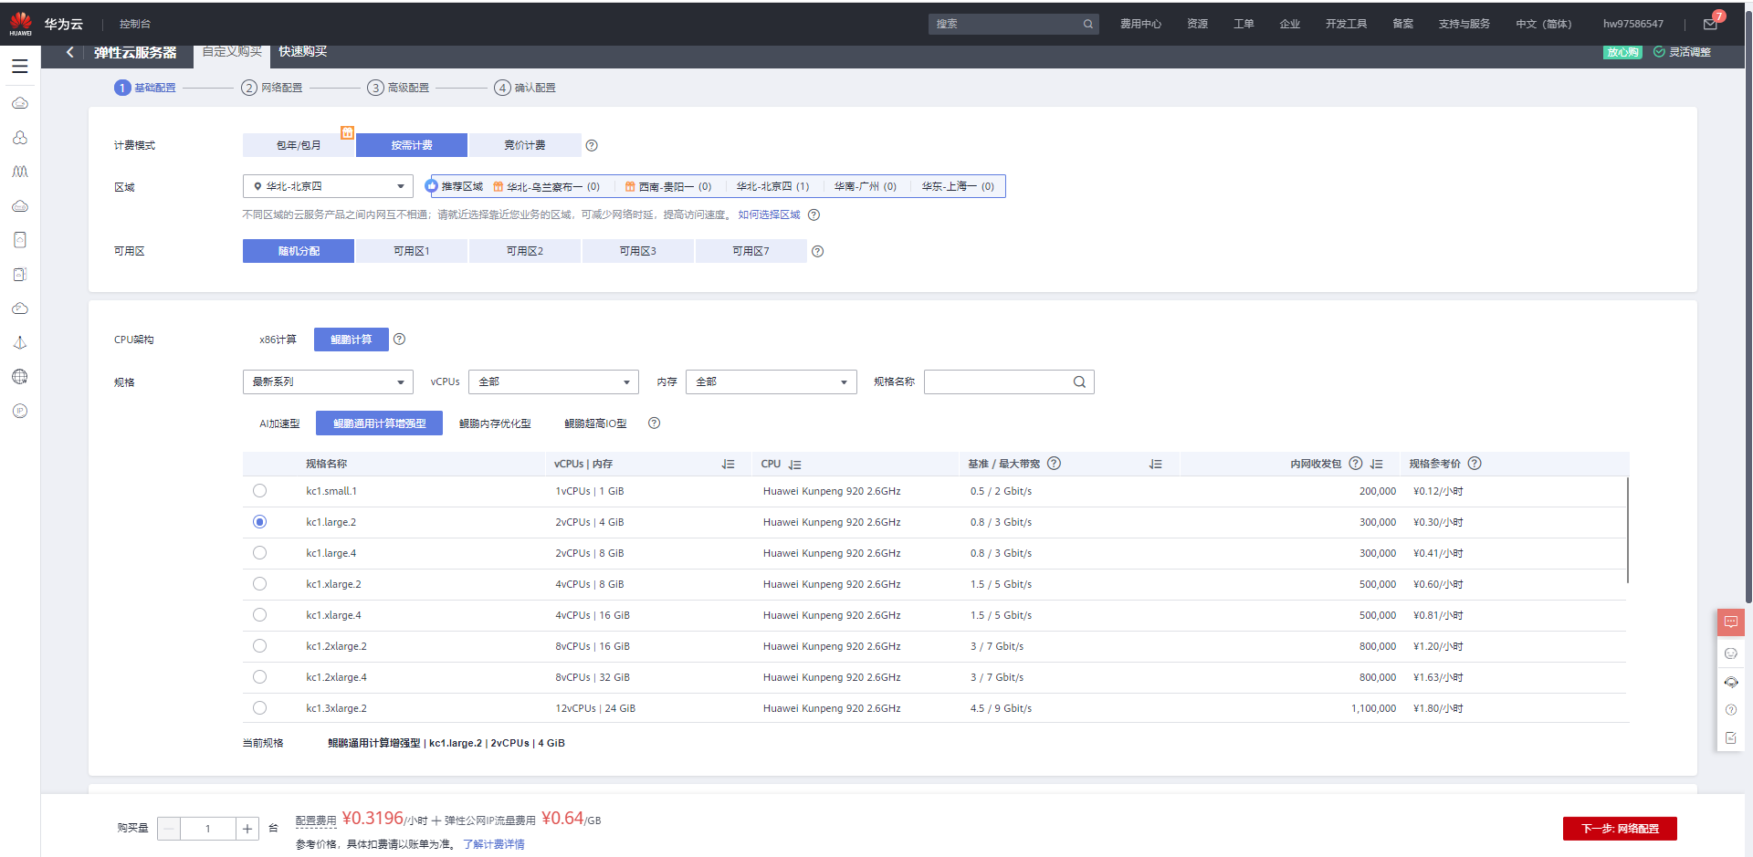This screenshot has width=1753, height=857.
Task: Click the search magnifier in top bar
Action: (1088, 24)
